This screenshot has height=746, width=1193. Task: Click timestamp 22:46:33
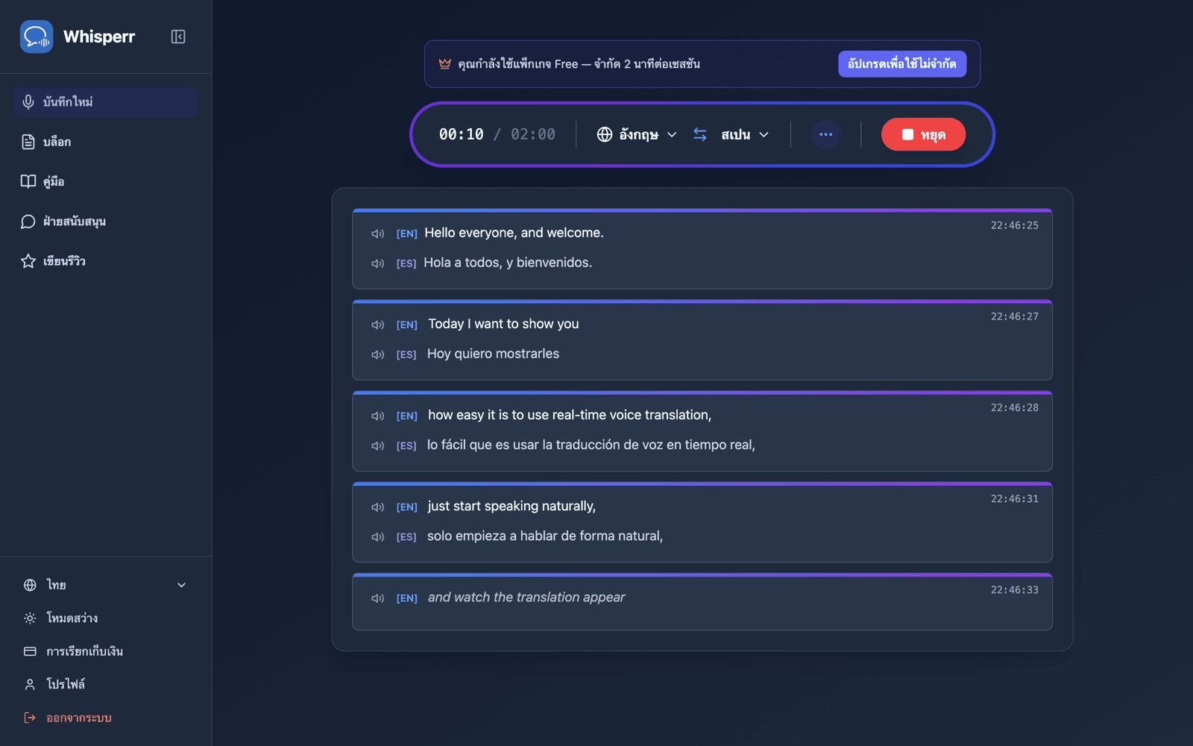[x=1014, y=589]
